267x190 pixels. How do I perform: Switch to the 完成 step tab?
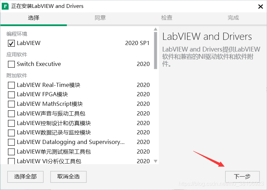(x=233, y=18)
